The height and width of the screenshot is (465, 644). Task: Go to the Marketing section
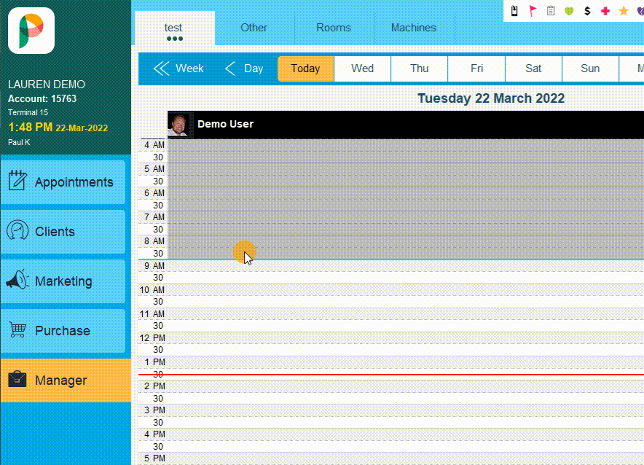click(63, 281)
